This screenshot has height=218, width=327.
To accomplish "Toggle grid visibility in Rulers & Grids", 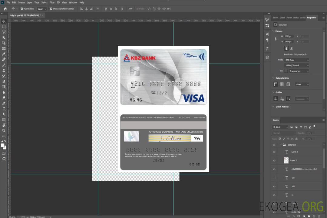I will (x=282, y=84).
